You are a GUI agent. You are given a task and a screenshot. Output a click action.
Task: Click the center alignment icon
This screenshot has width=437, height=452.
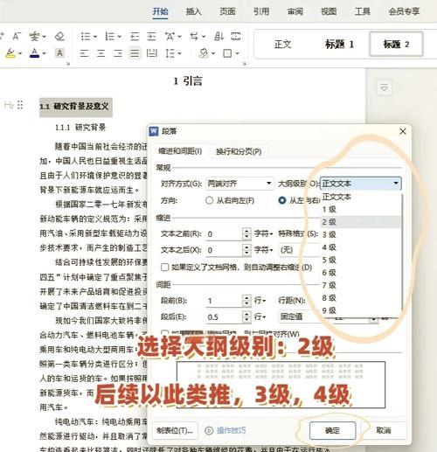tap(101, 53)
